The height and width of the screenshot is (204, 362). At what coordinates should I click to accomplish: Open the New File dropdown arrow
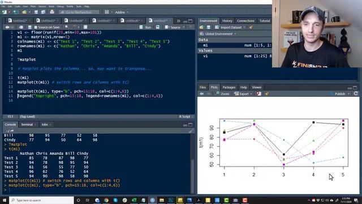point(9,12)
